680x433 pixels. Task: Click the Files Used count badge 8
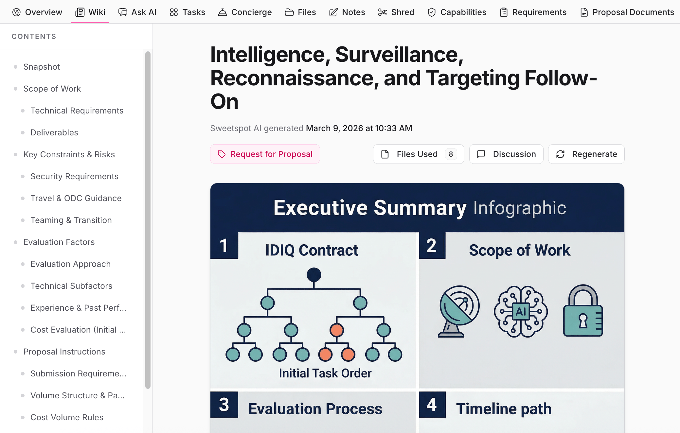(x=451, y=154)
